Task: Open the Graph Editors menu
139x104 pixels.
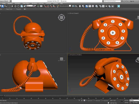Action: coord(26,3)
